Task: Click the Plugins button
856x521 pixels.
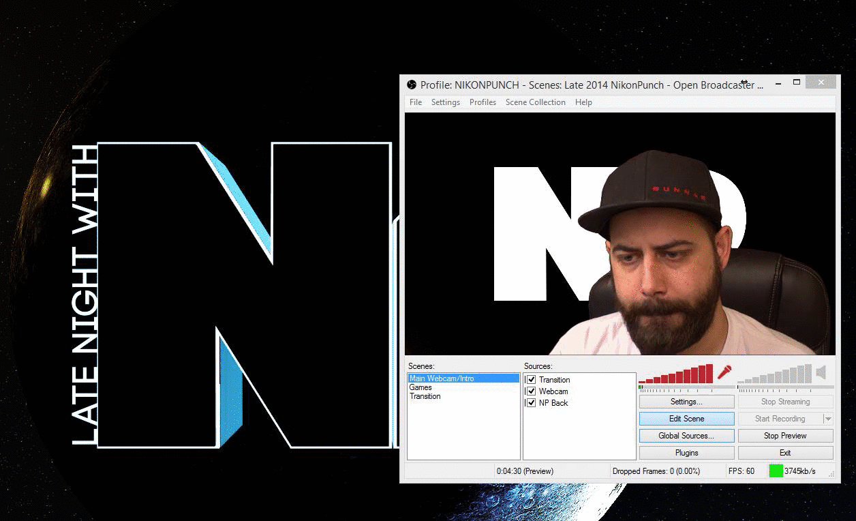Action: point(686,453)
